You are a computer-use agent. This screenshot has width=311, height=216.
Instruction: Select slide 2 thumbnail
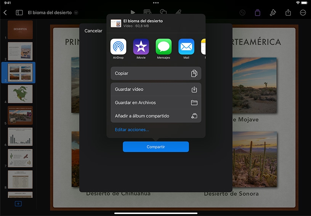point(20,51)
